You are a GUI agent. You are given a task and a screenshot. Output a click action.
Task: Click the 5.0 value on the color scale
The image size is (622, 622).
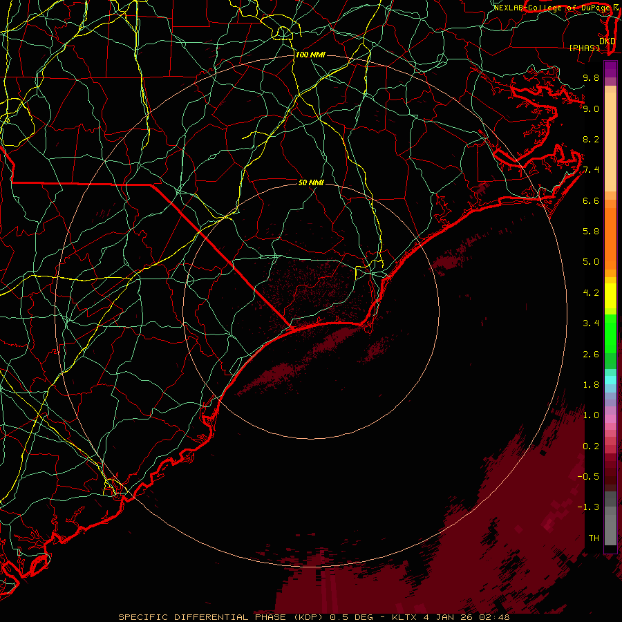pos(591,262)
